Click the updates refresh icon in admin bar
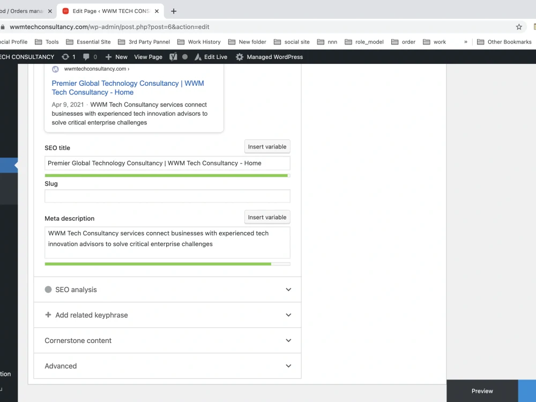Viewport: 536px width, 402px height. 65,57
